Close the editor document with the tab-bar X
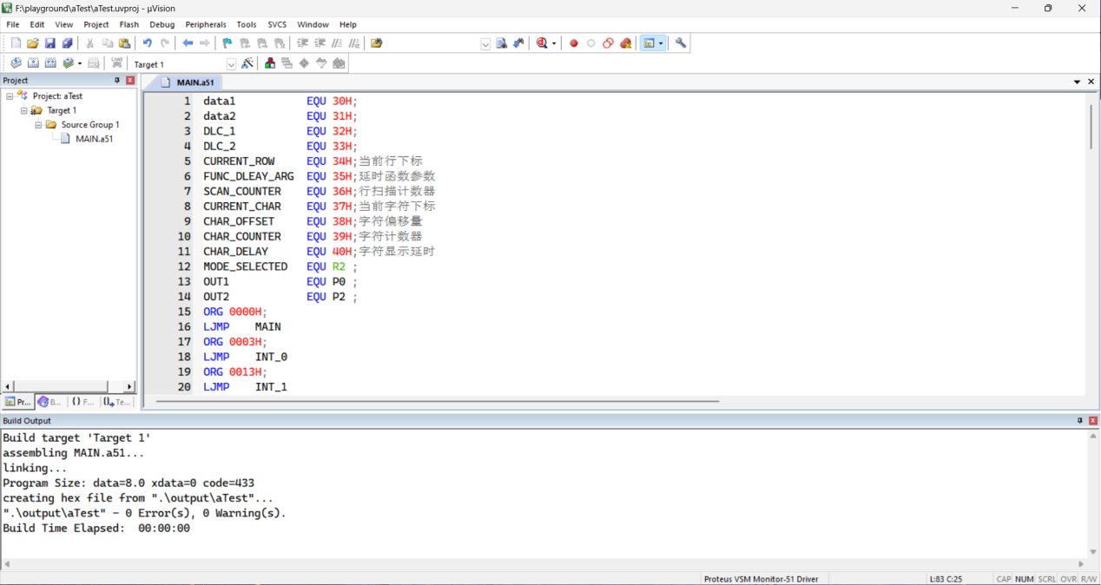1101x585 pixels. coord(1091,82)
